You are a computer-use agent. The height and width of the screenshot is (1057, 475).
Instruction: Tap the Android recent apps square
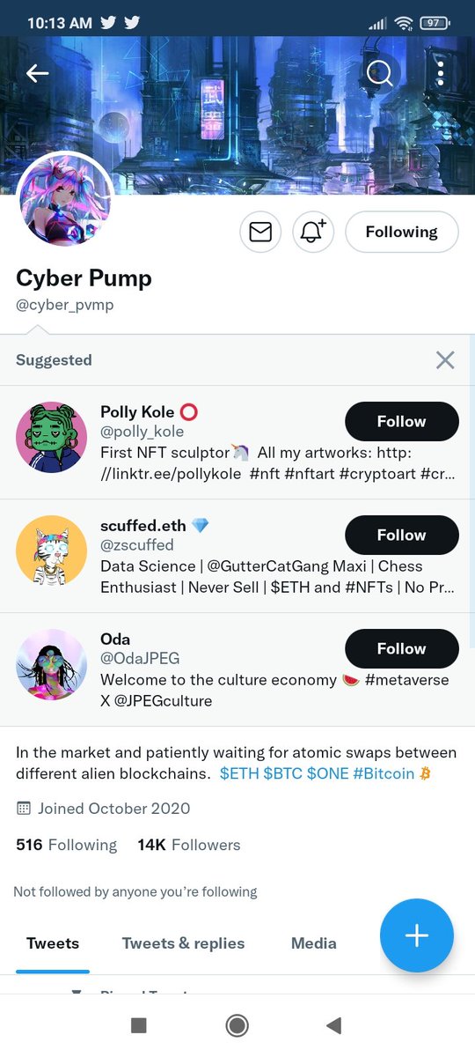pyautogui.click(x=138, y=1025)
